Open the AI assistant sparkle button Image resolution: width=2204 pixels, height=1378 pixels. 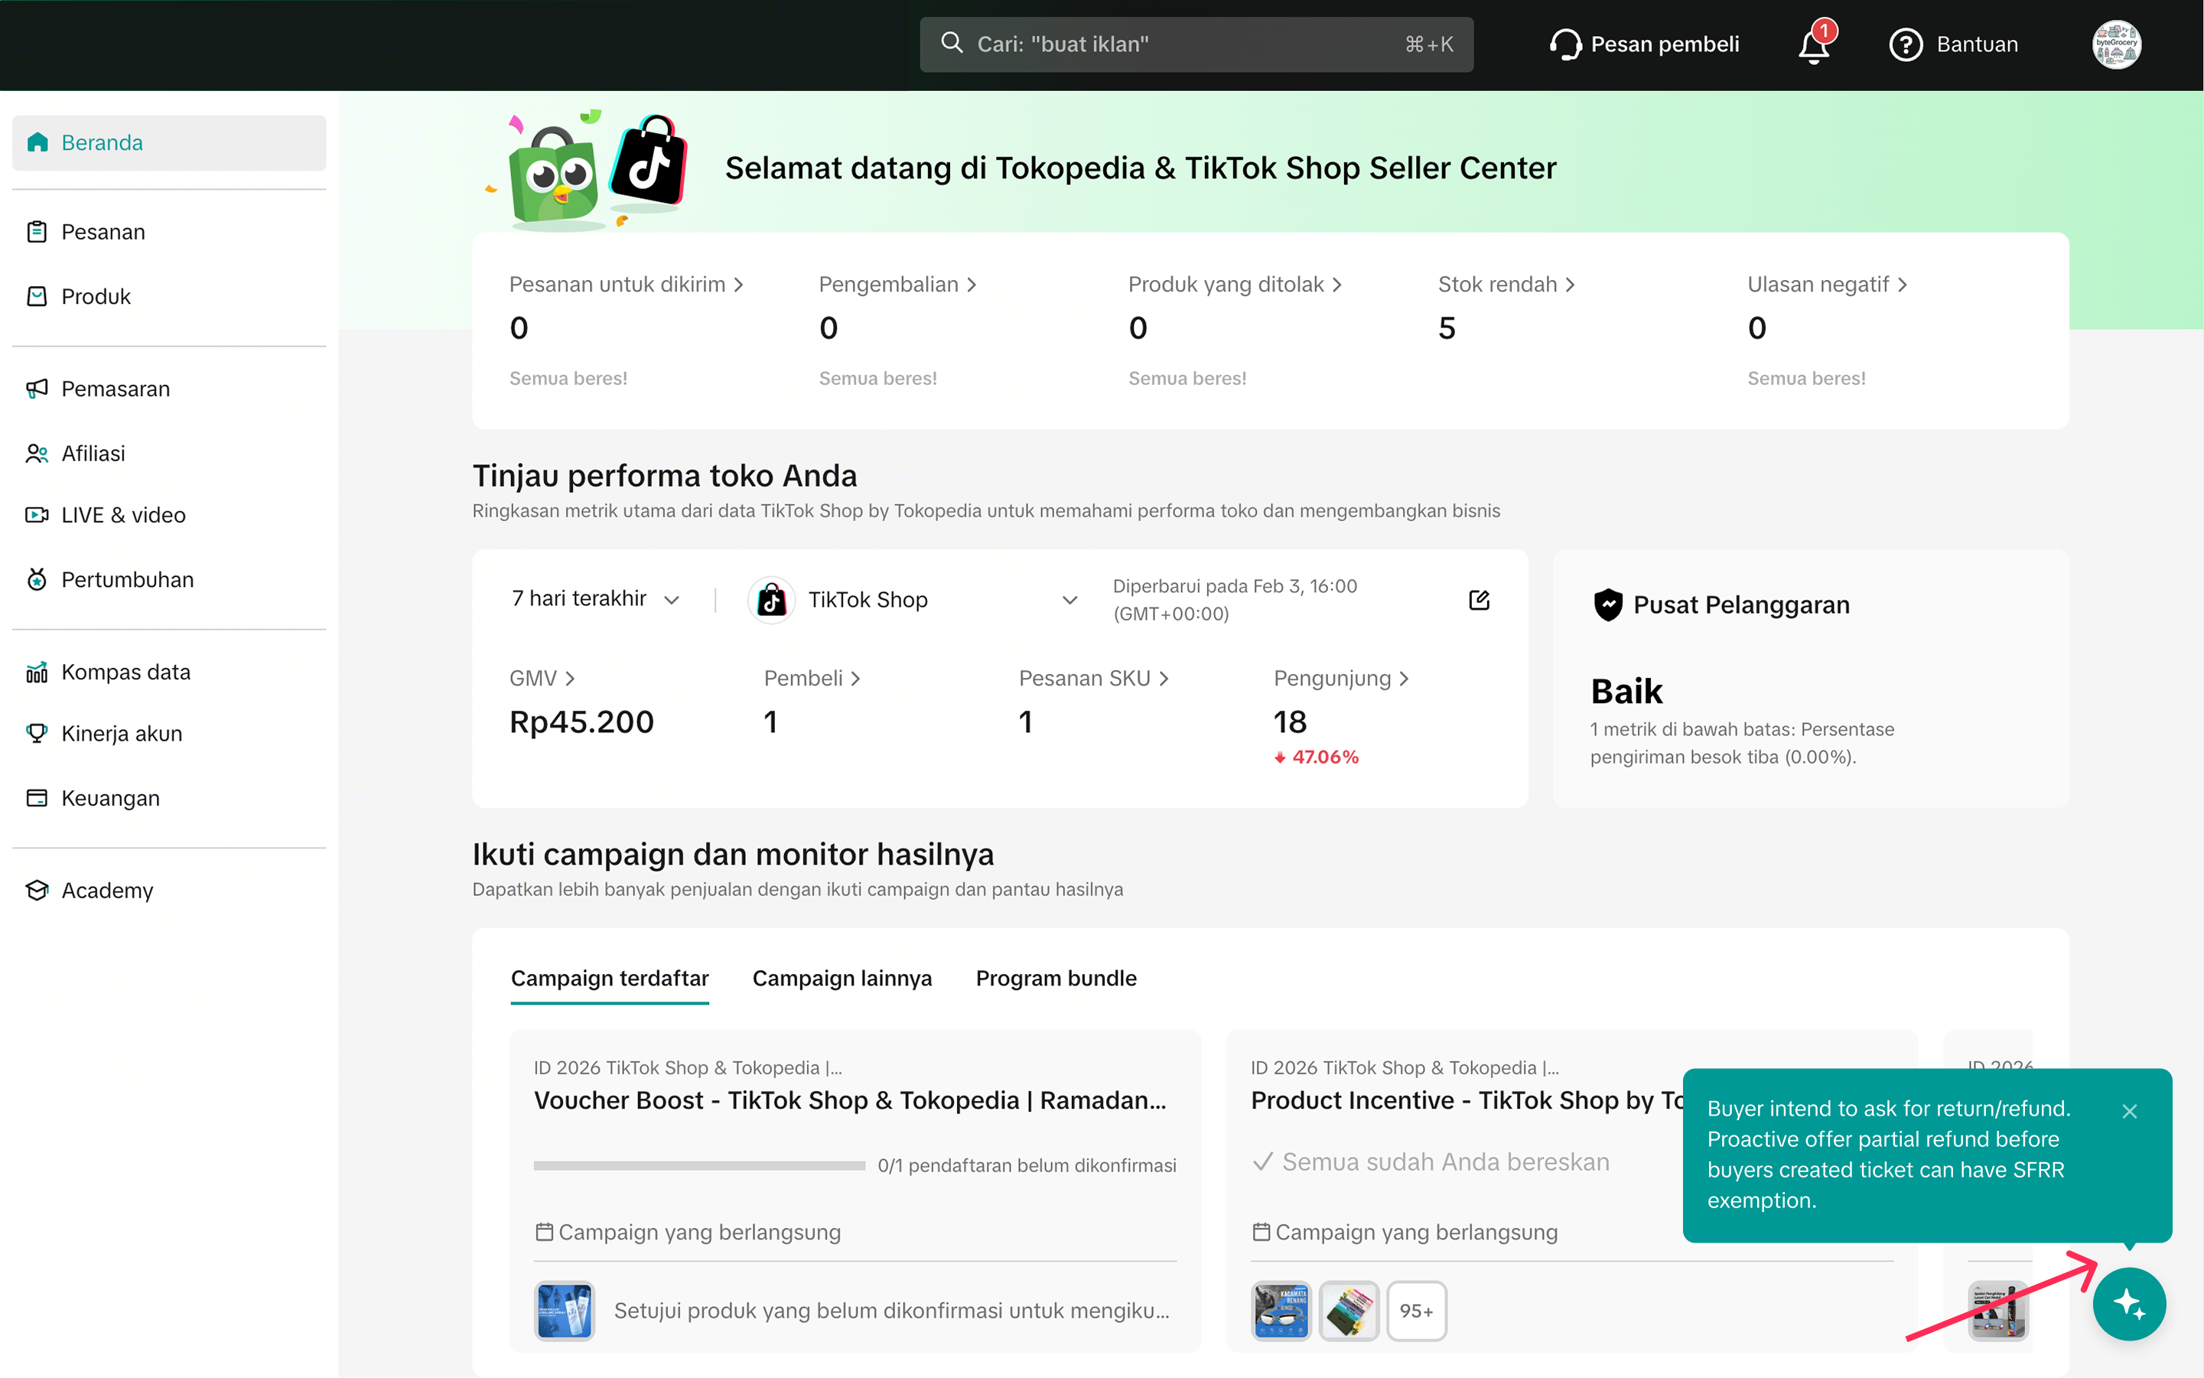2128,1305
